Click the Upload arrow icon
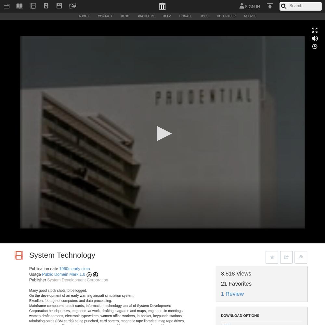The width and height of the screenshot is (325, 325). pos(270,6)
